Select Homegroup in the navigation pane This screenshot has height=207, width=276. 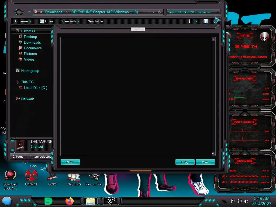pos(30,71)
